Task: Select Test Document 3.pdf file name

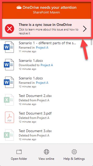Action: click(35, 114)
